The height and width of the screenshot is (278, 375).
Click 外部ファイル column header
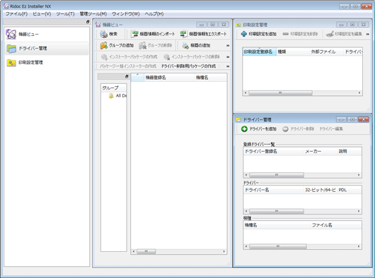point(326,52)
